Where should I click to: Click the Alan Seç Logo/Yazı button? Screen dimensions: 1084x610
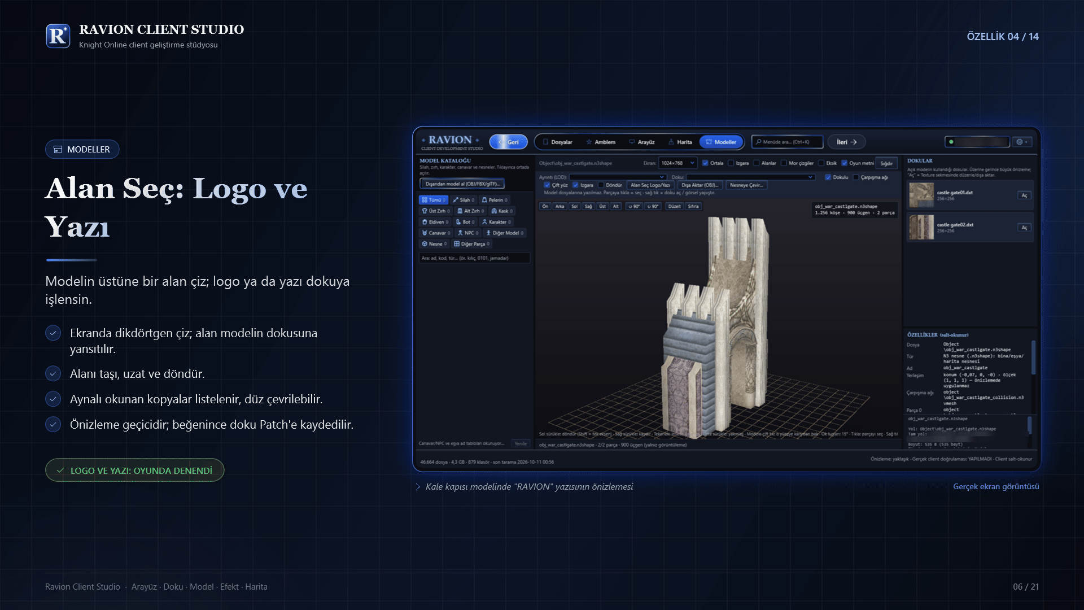pos(650,185)
